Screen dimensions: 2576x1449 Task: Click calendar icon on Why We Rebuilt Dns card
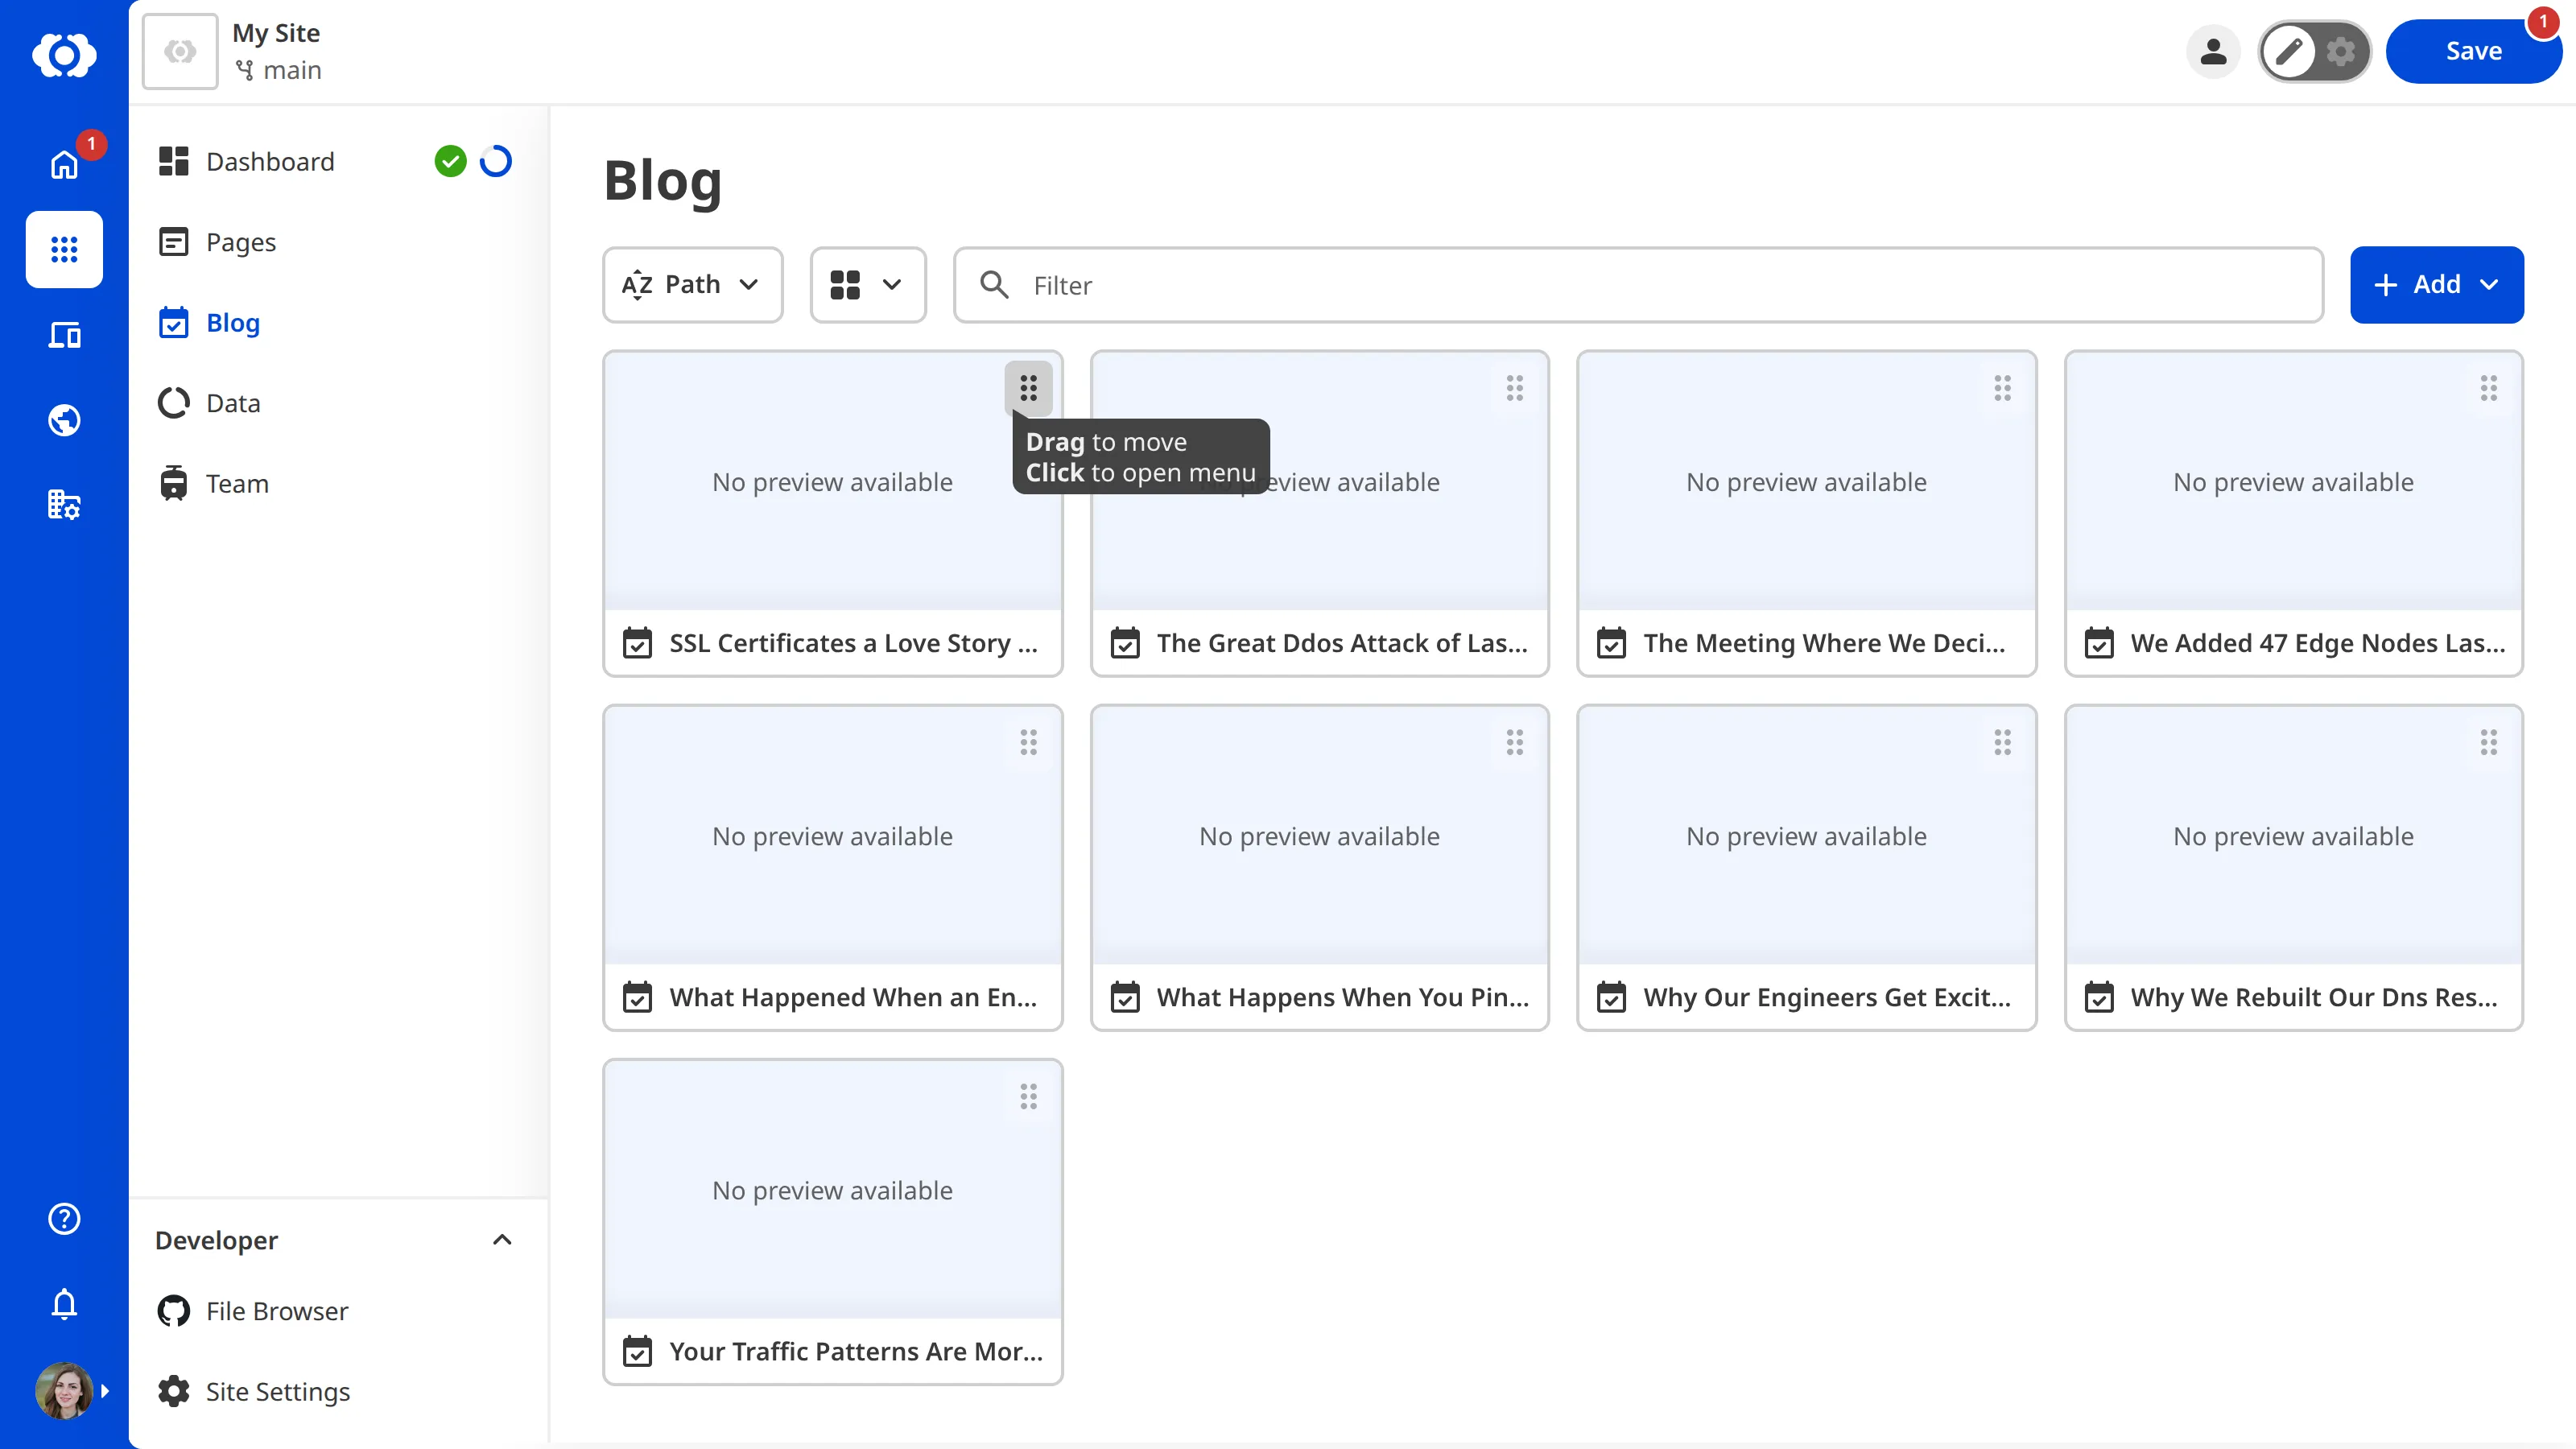click(2098, 997)
